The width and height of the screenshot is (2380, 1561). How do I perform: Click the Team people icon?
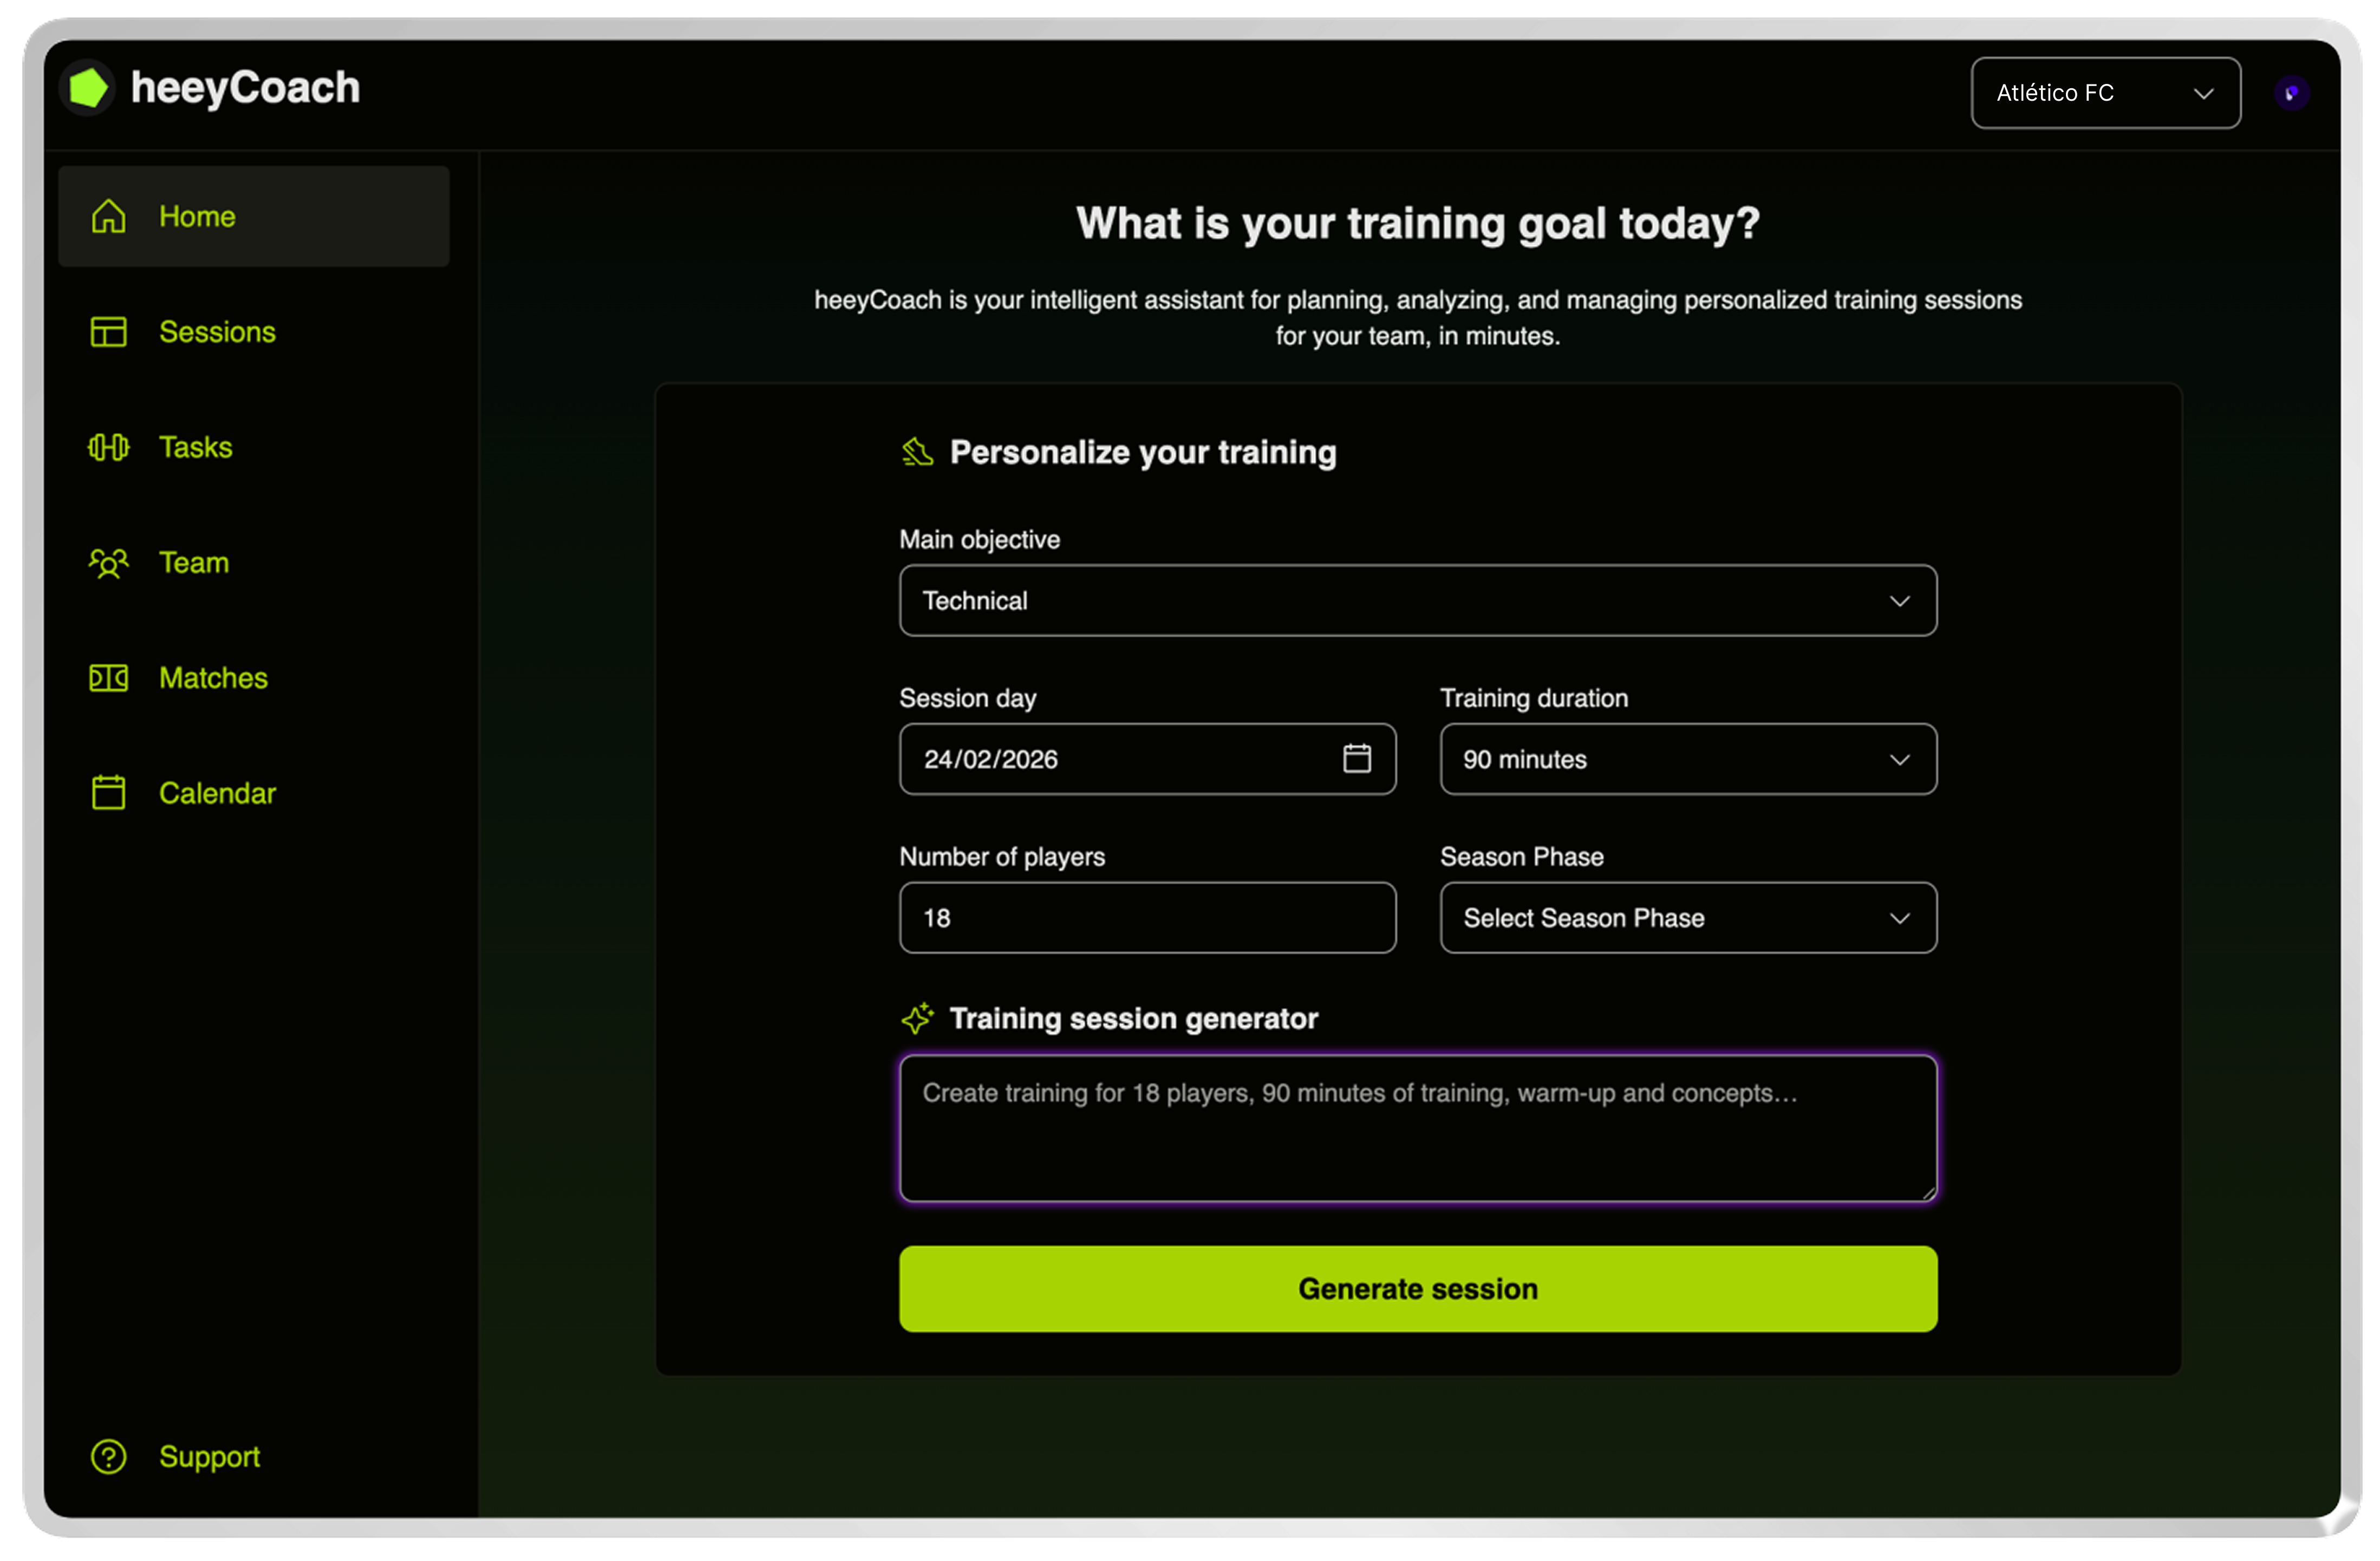pyautogui.click(x=108, y=563)
